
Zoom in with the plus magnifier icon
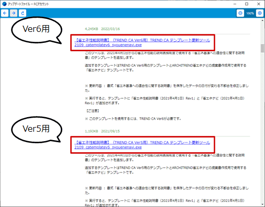260,13
